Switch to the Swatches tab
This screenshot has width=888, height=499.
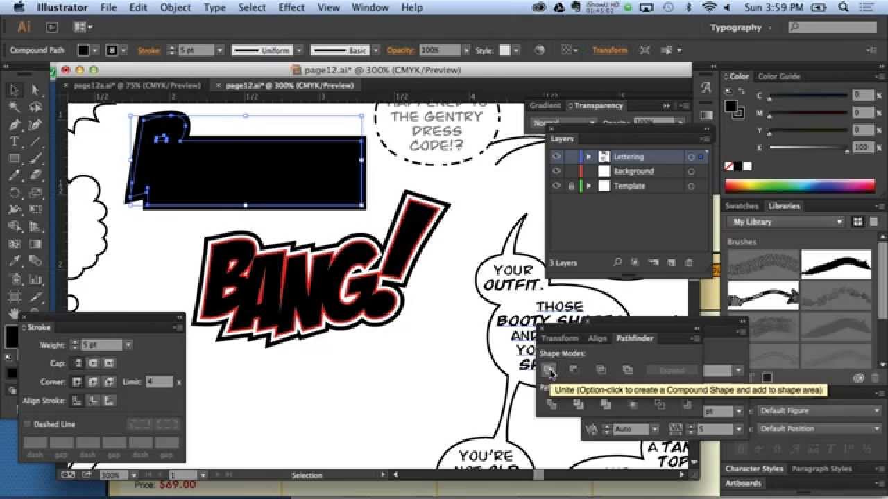pos(742,206)
